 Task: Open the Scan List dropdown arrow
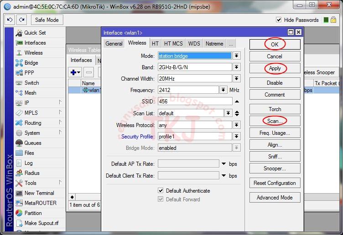point(228,113)
